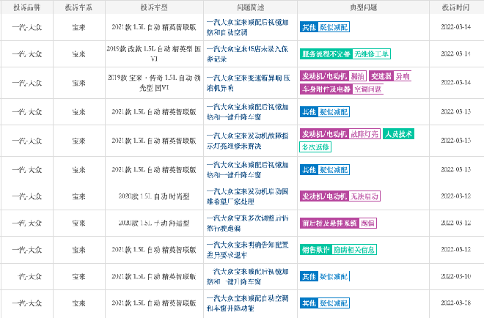
Task: Click the 投诉车型 column header
Action: coord(154,7)
